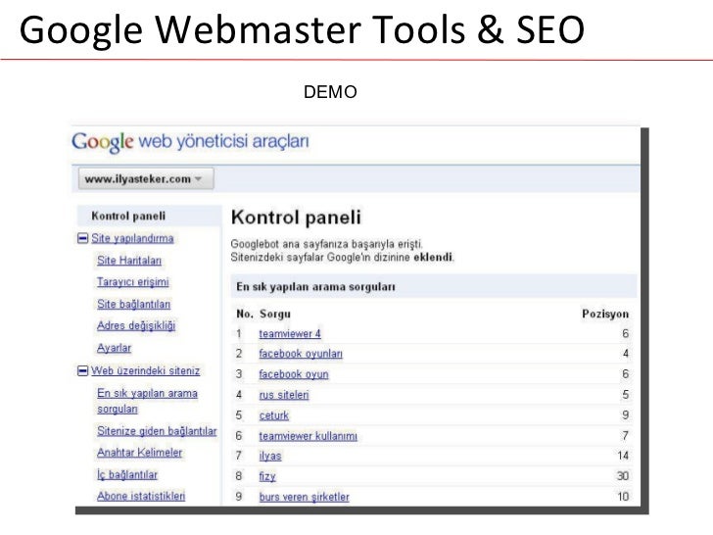Open the Adres değişikliği page
The width and height of the screenshot is (713, 535).
pos(136,325)
